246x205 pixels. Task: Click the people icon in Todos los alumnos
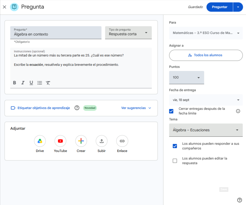click(190, 55)
